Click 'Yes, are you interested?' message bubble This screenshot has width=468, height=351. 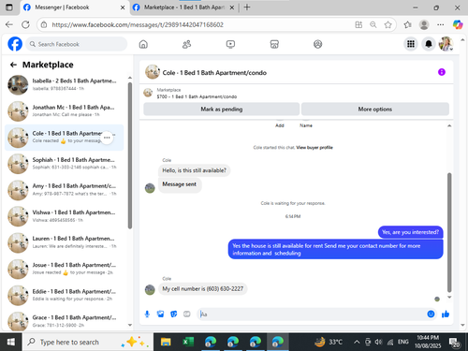click(x=411, y=232)
